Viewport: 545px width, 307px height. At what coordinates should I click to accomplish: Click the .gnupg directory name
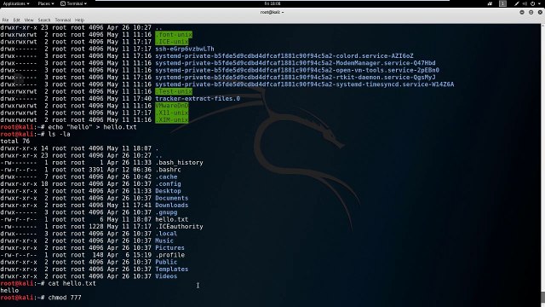166,212
